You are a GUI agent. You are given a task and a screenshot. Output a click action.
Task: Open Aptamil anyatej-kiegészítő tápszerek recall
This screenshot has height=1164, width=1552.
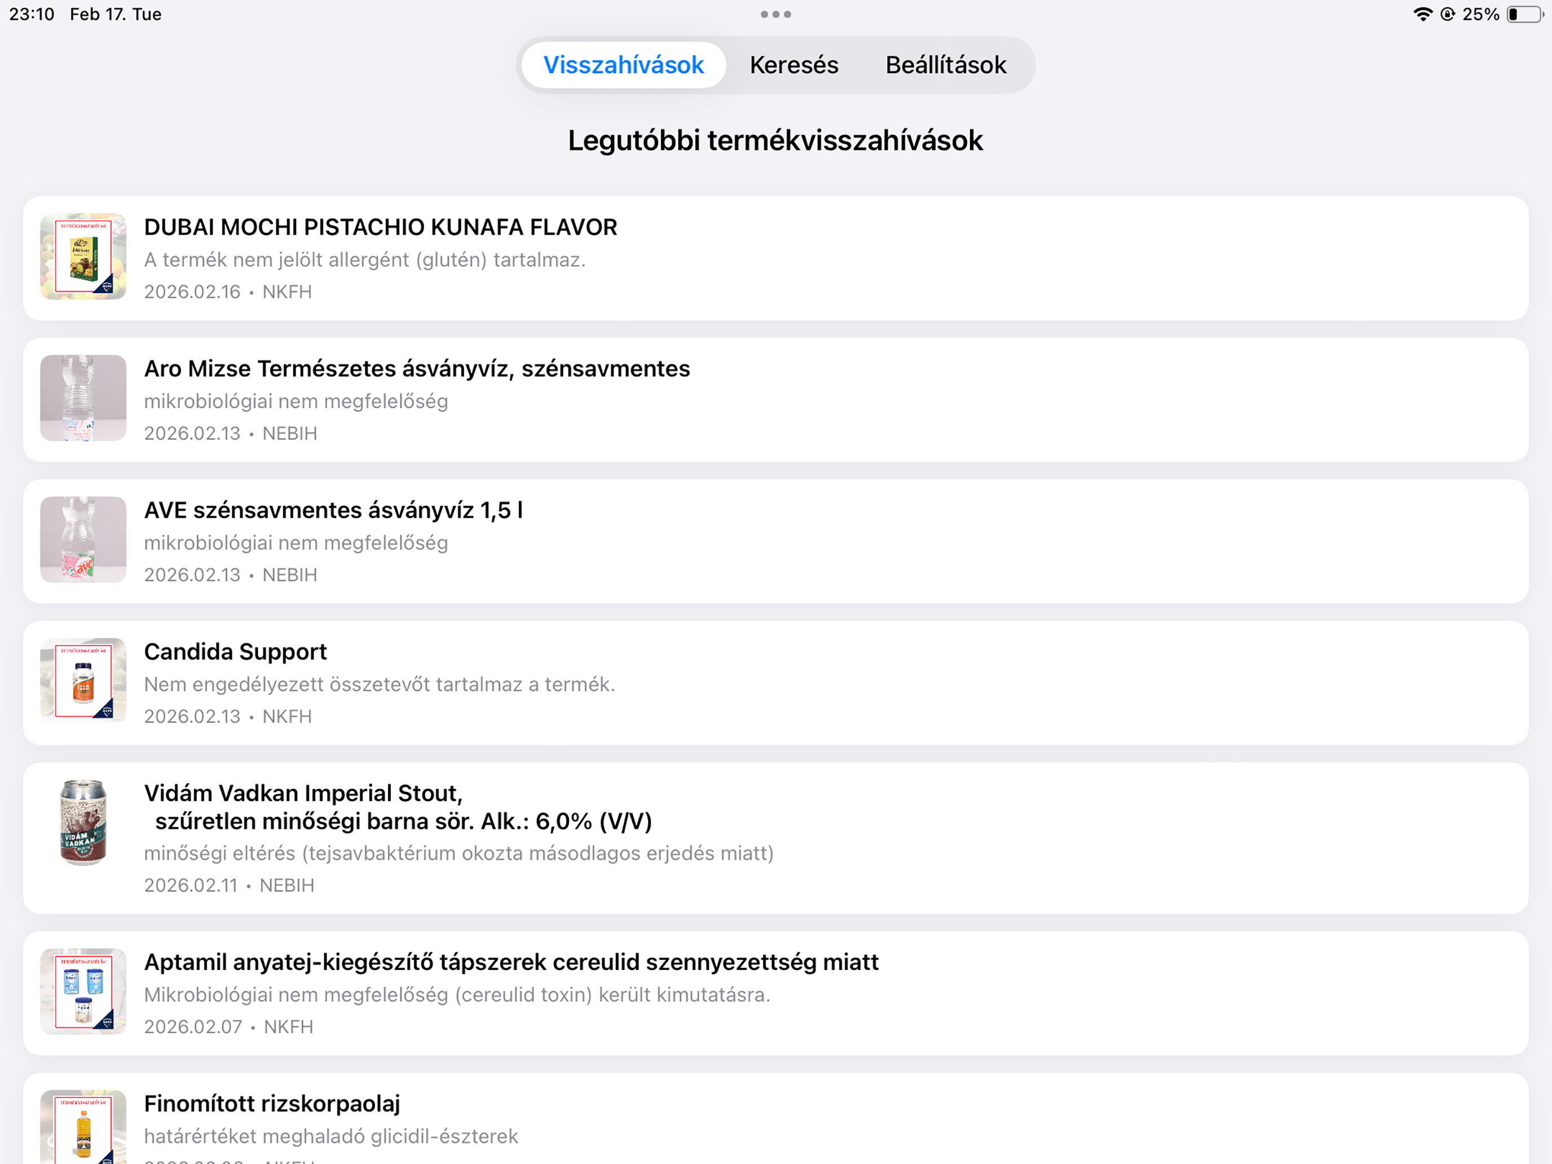point(776,993)
